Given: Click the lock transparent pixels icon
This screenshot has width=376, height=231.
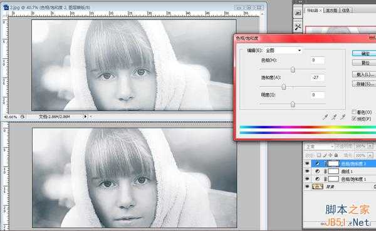Looking at the screenshot, I should click(x=319, y=155).
